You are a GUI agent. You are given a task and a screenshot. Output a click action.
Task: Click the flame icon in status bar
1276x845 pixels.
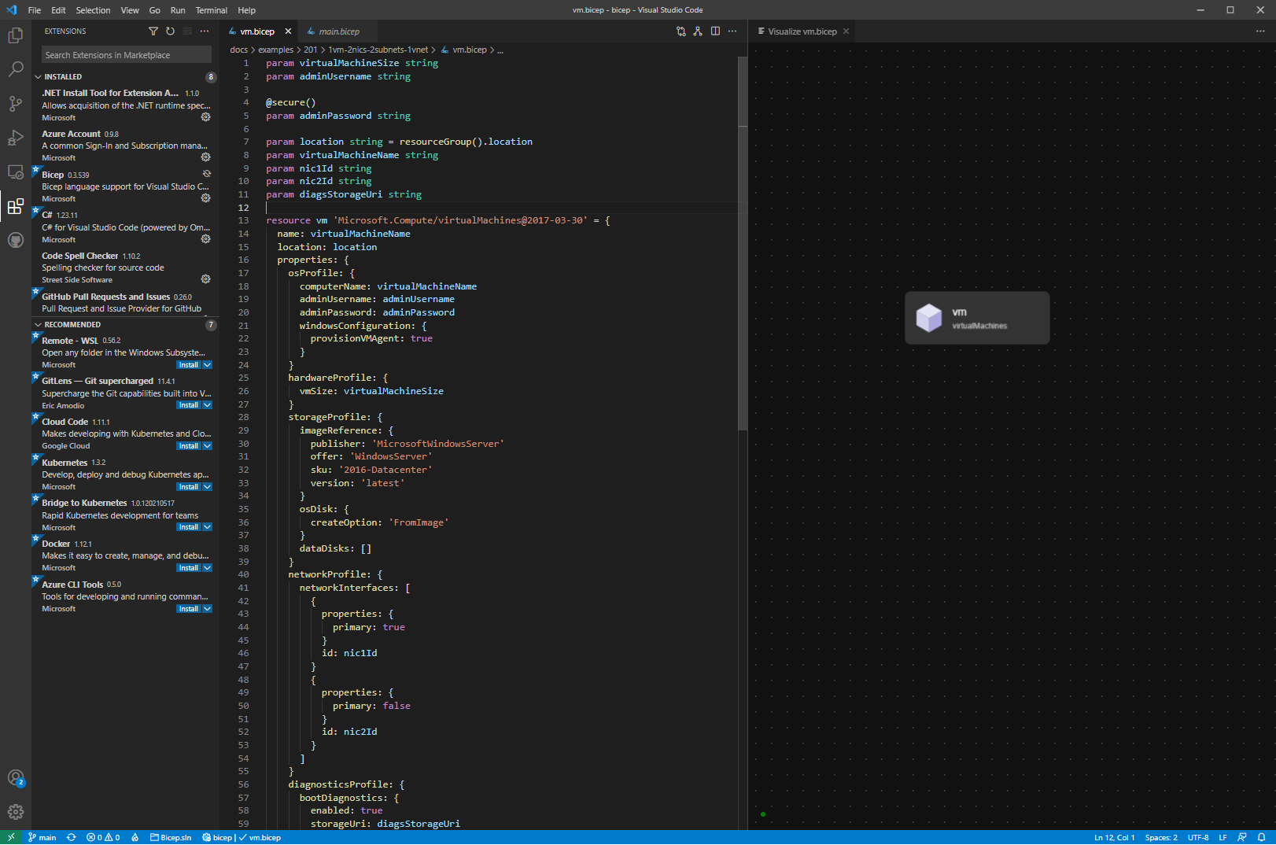point(135,838)
